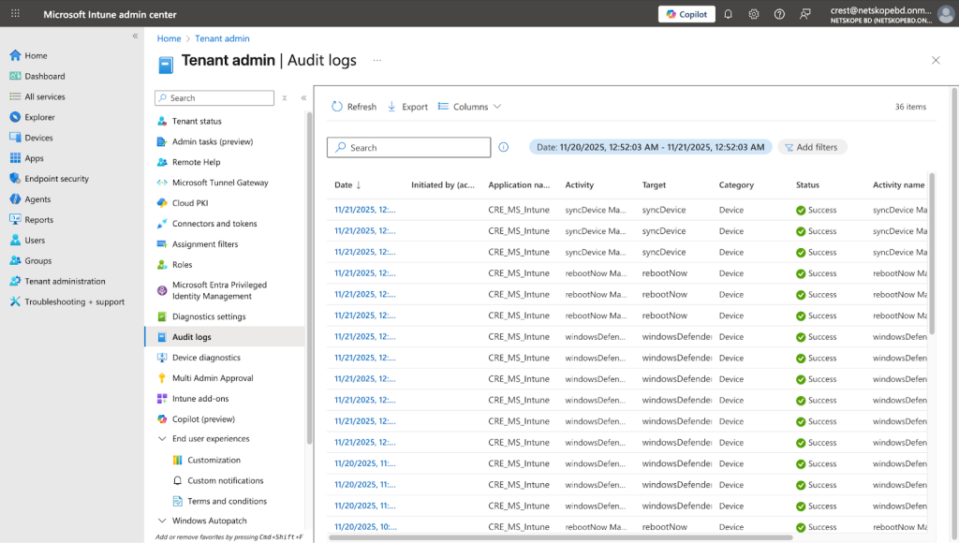Select Audit logs menu item
This screenshot has width=959, height=543.
225,337
